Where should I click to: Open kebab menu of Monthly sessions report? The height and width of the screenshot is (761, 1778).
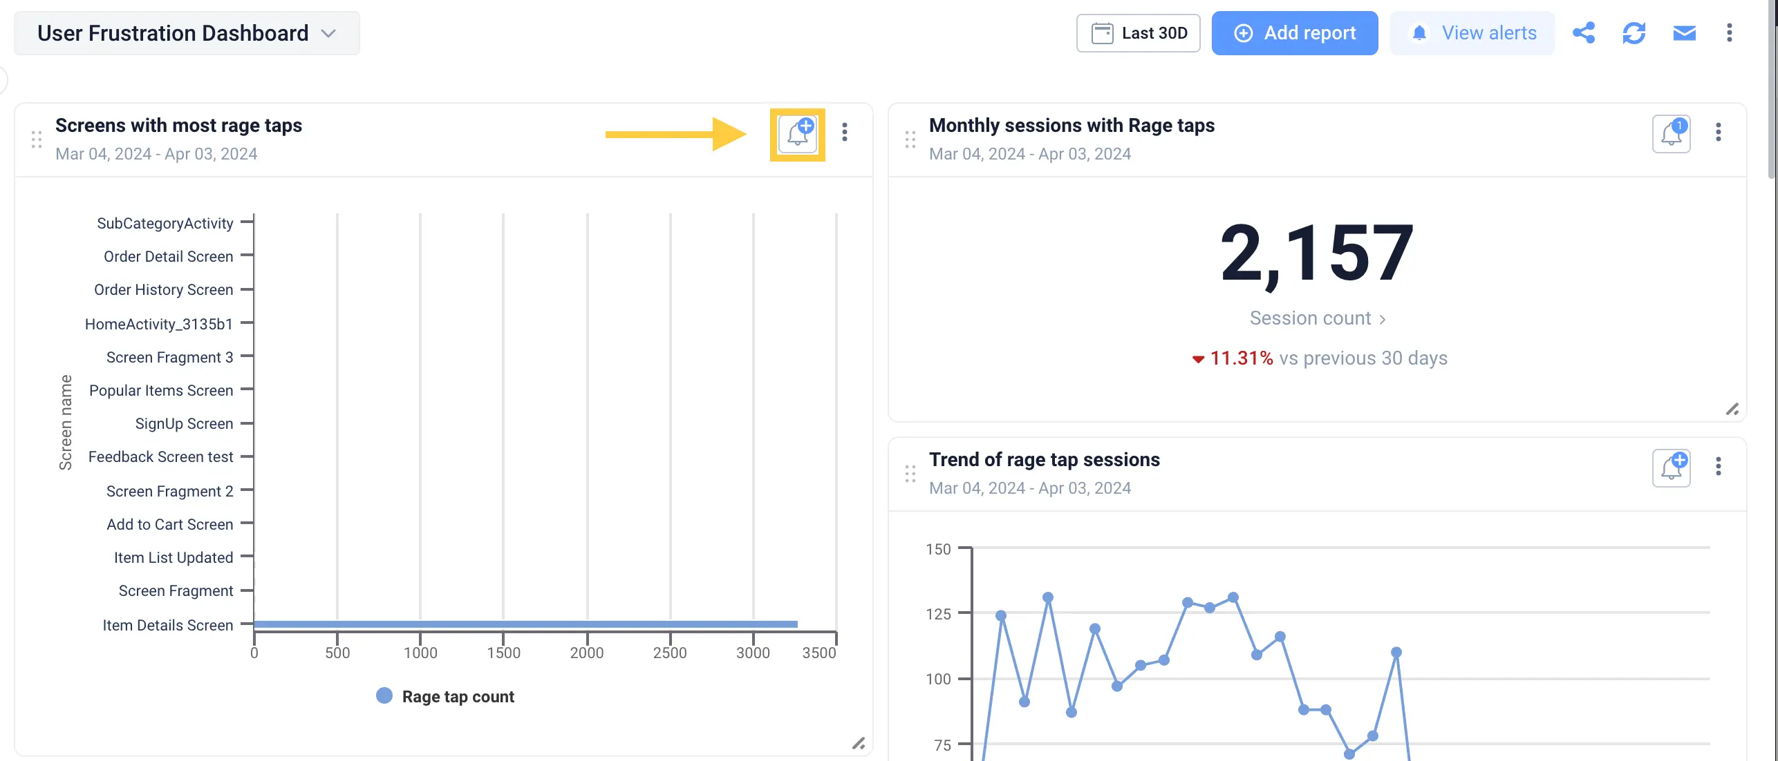pos(1718,132)
